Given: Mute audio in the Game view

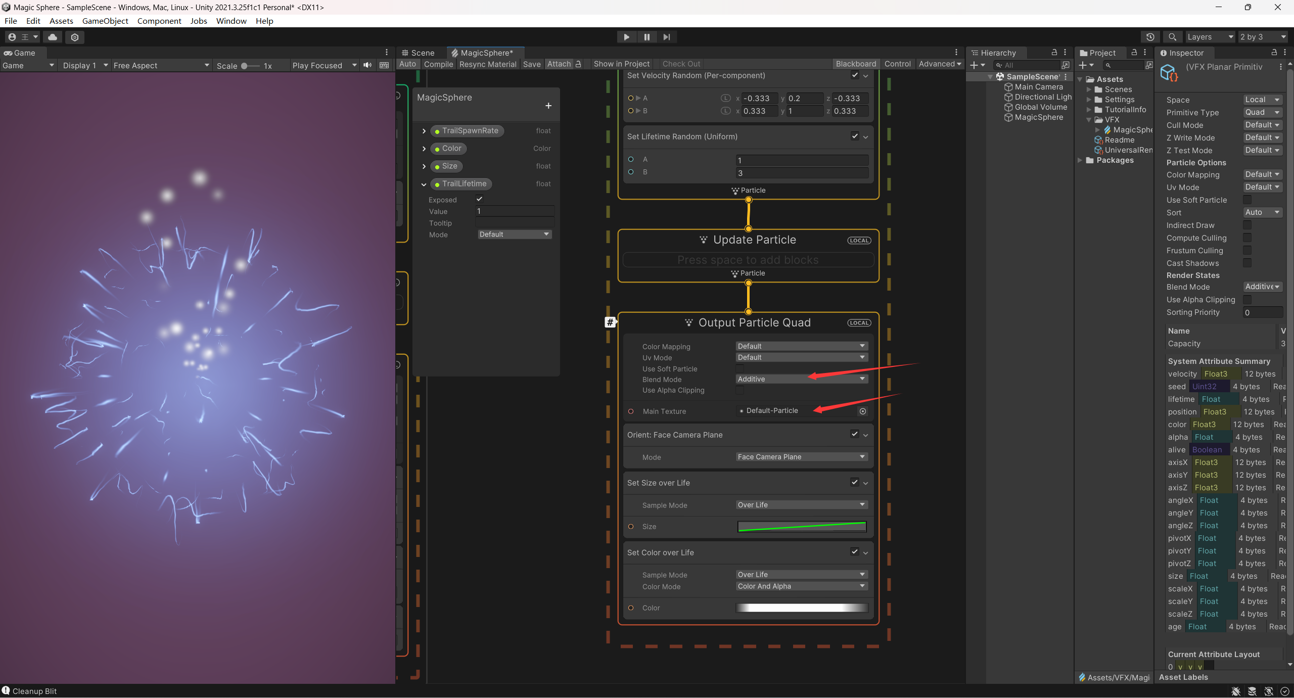Looking at the screenshot, I should (367, 65).
